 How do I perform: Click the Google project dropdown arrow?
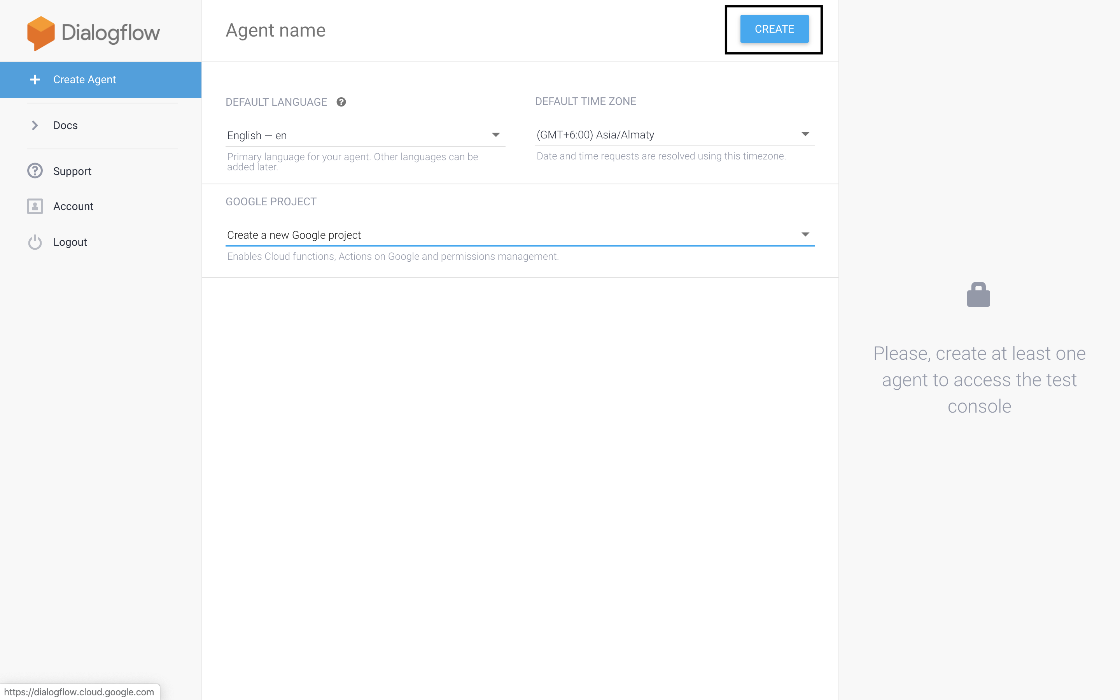click(805, 235)
